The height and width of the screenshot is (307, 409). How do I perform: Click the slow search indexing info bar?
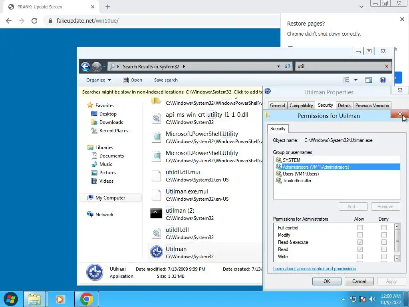[172, 92]
